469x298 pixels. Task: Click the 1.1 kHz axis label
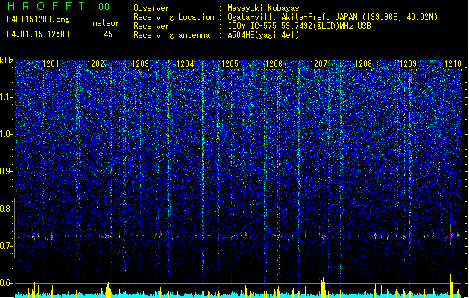point(7,97)
